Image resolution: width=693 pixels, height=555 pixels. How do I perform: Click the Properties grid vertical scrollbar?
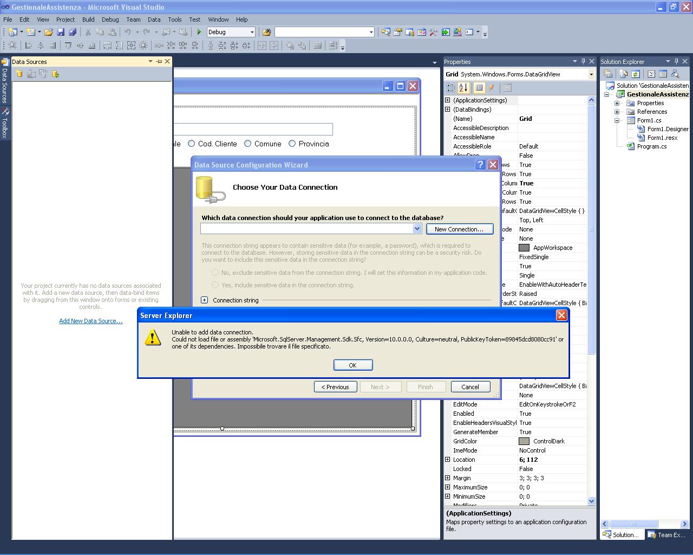[591, 301]
